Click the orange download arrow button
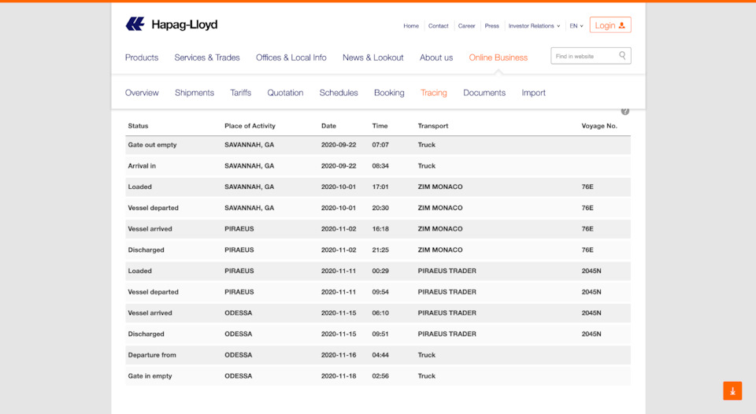This screenshot has height=414, width=756. 732,391
